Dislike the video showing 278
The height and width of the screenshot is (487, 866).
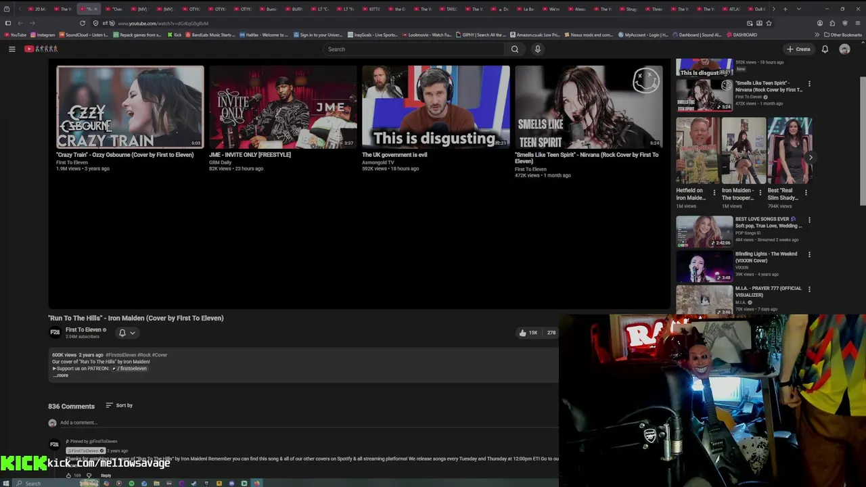550,333
